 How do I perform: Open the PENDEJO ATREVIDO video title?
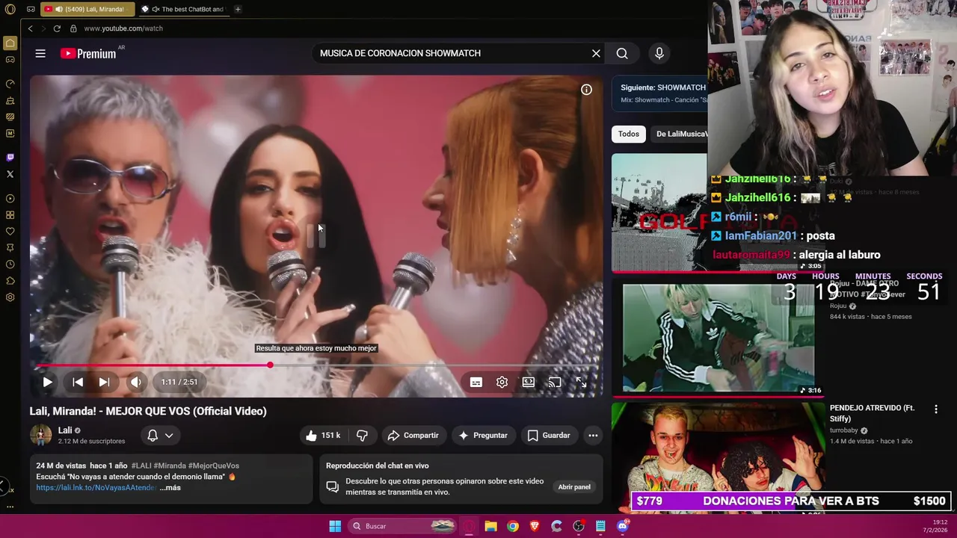[x=872, y=413]
